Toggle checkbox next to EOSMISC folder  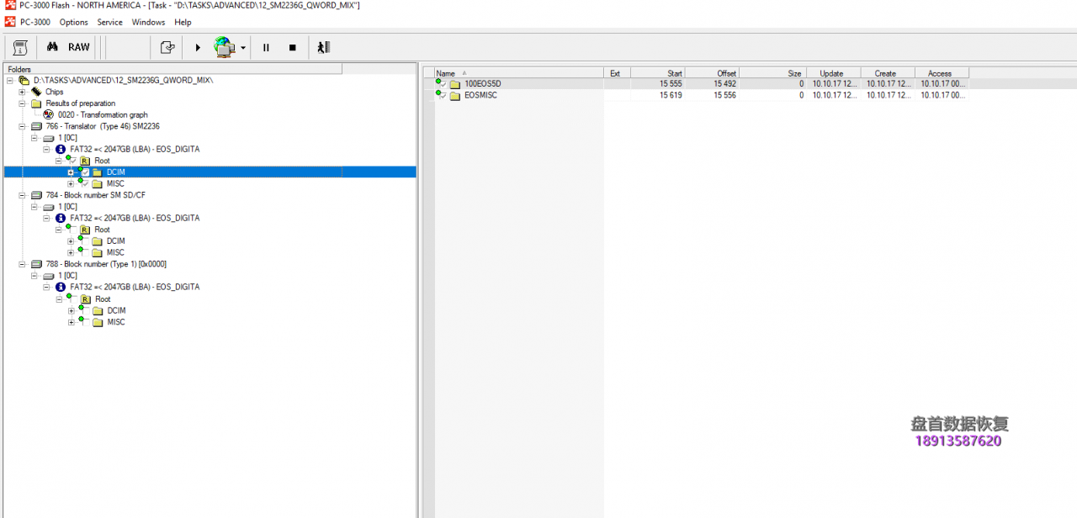tap(443, 96)
